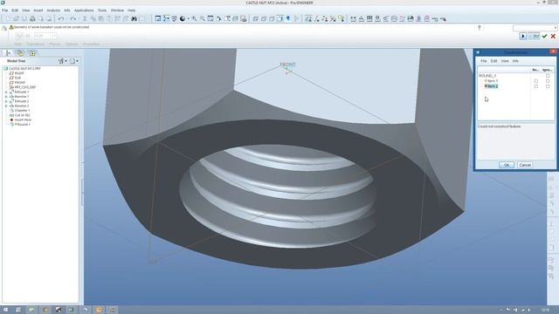Open the Window menu
The image size is (559, 314).
[117, 10]
